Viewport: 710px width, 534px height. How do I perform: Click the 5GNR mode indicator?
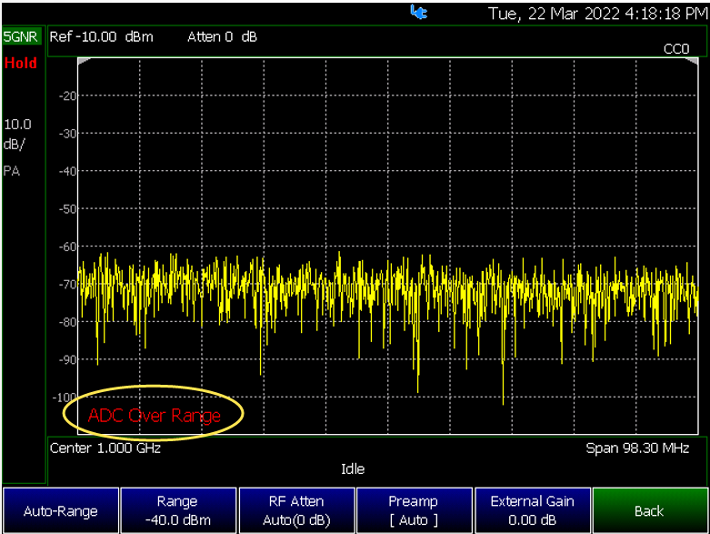click(x=21, y=36)
